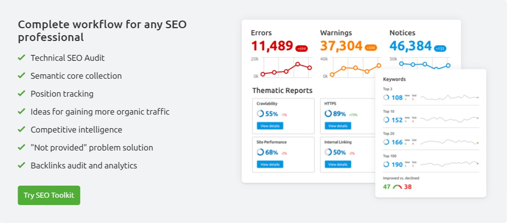Click the Site Performance 68% donut icon
507x223 pixels.
tap(260, 152)
